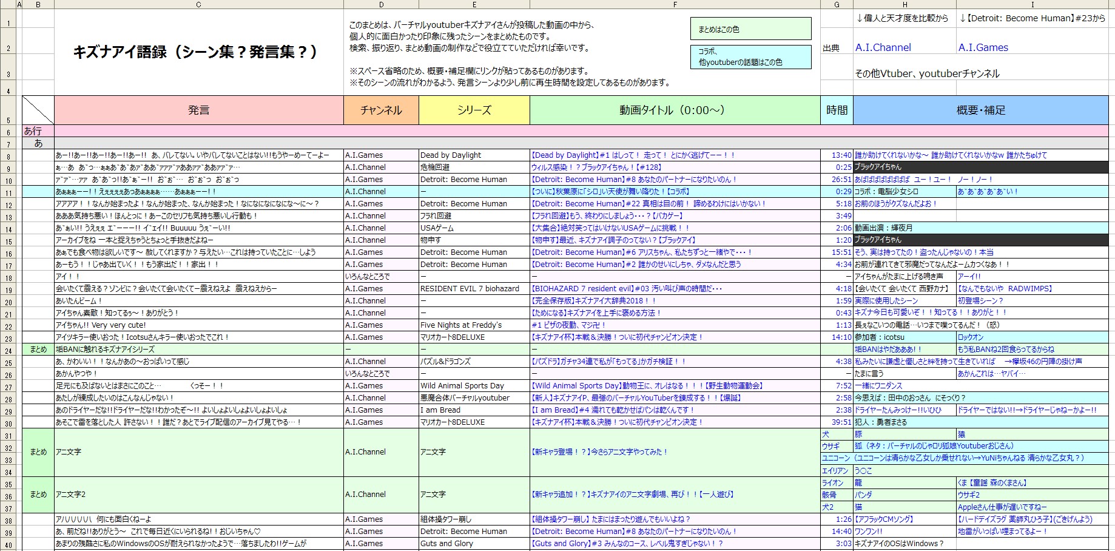Open 【Detroit: Become Human】#6 アリスちゃん link
Image resolution: width=1115 pixels, height=551 pixels.
coord(641,252)
